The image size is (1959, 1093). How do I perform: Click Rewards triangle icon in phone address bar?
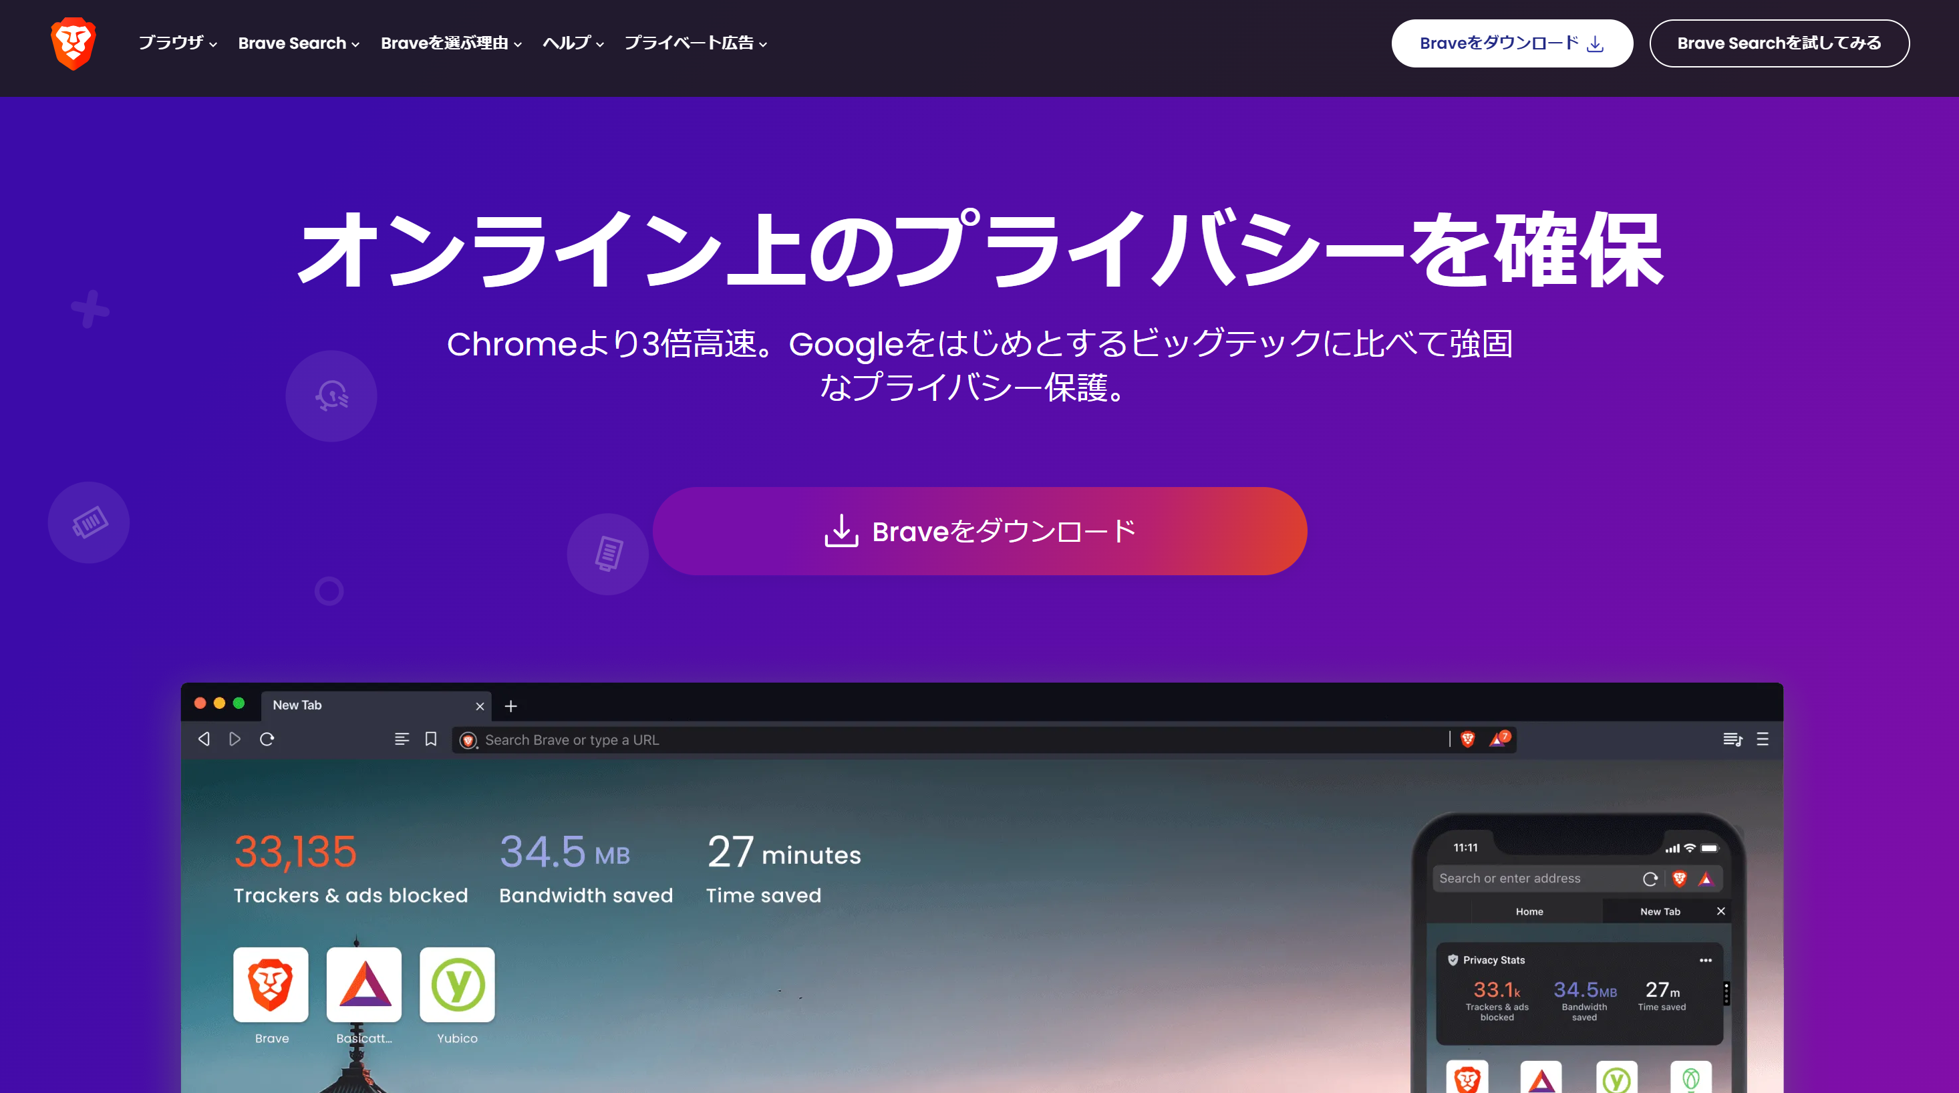(1706, 879)
